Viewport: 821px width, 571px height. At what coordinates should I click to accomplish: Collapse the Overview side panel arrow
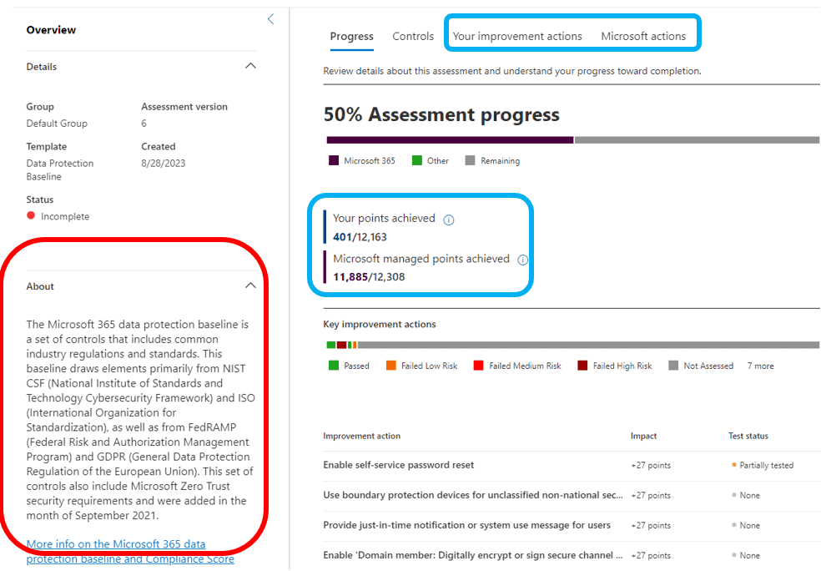(270, 19)
